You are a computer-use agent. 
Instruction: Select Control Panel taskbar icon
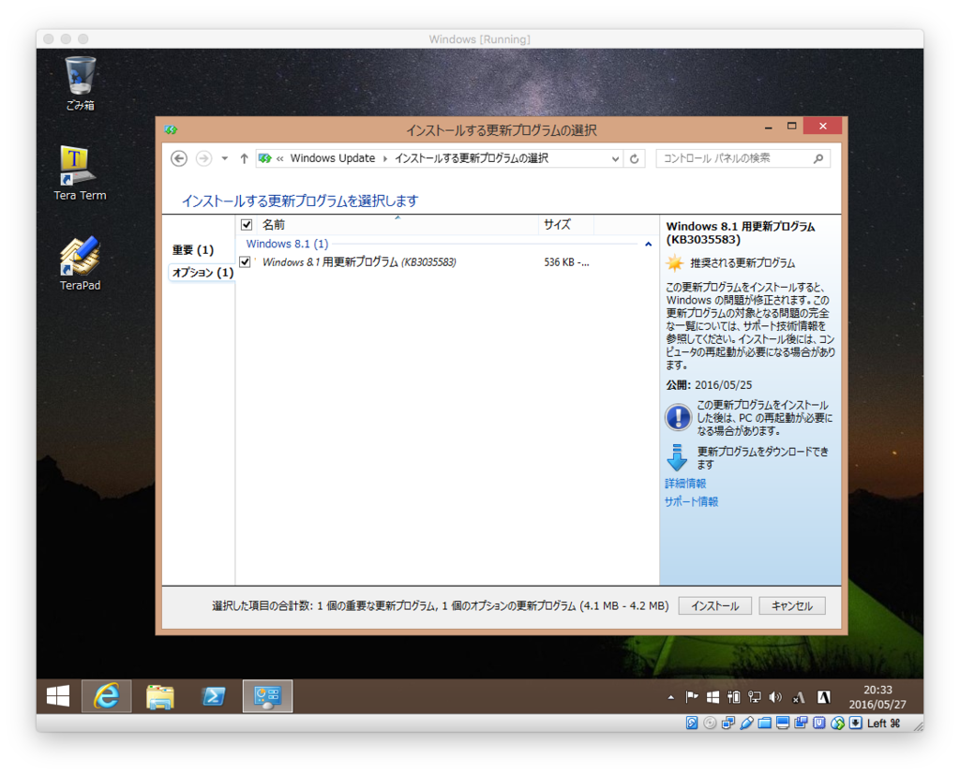tap(267, 696)
